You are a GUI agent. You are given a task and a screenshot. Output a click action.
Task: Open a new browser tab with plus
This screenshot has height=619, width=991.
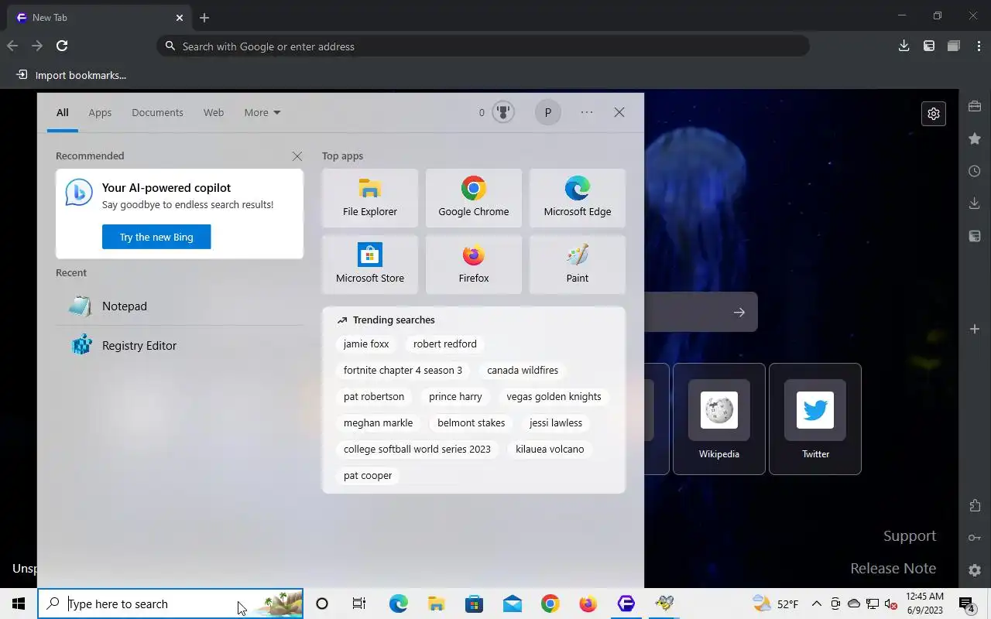[204, 17]
